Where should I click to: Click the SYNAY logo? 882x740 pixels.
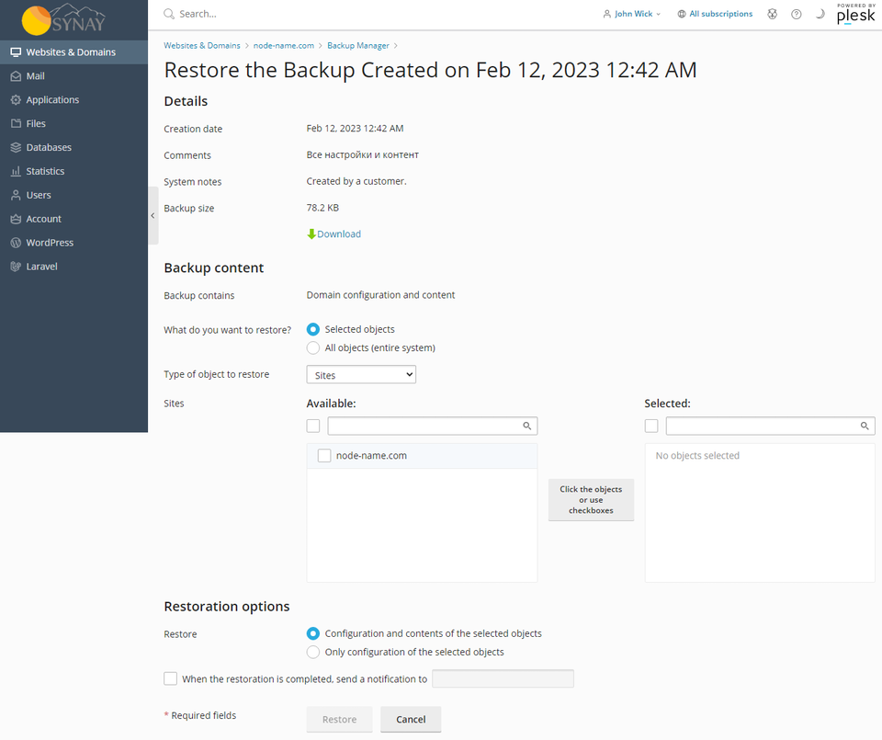pyautogui.click(x=63, y=19)
